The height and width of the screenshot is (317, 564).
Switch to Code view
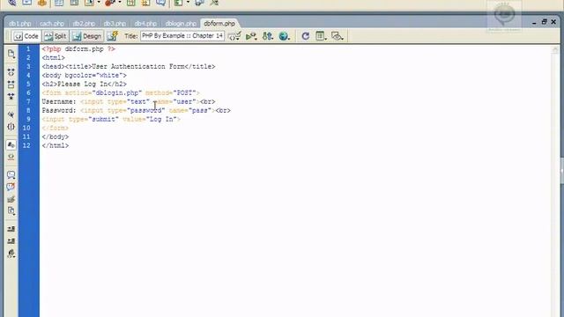click(26, 36)
